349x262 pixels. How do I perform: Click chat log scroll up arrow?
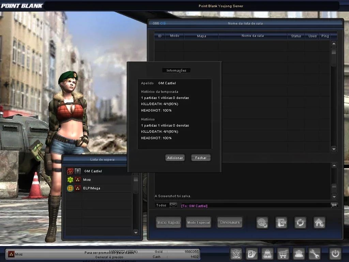334,165
